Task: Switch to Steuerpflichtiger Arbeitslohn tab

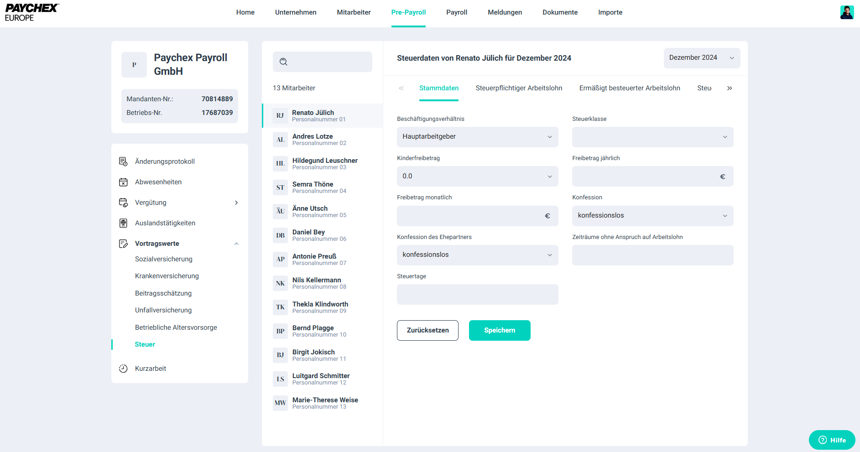Action: click(x=519, y=88)
